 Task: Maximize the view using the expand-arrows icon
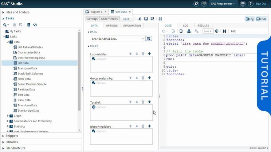161,19
